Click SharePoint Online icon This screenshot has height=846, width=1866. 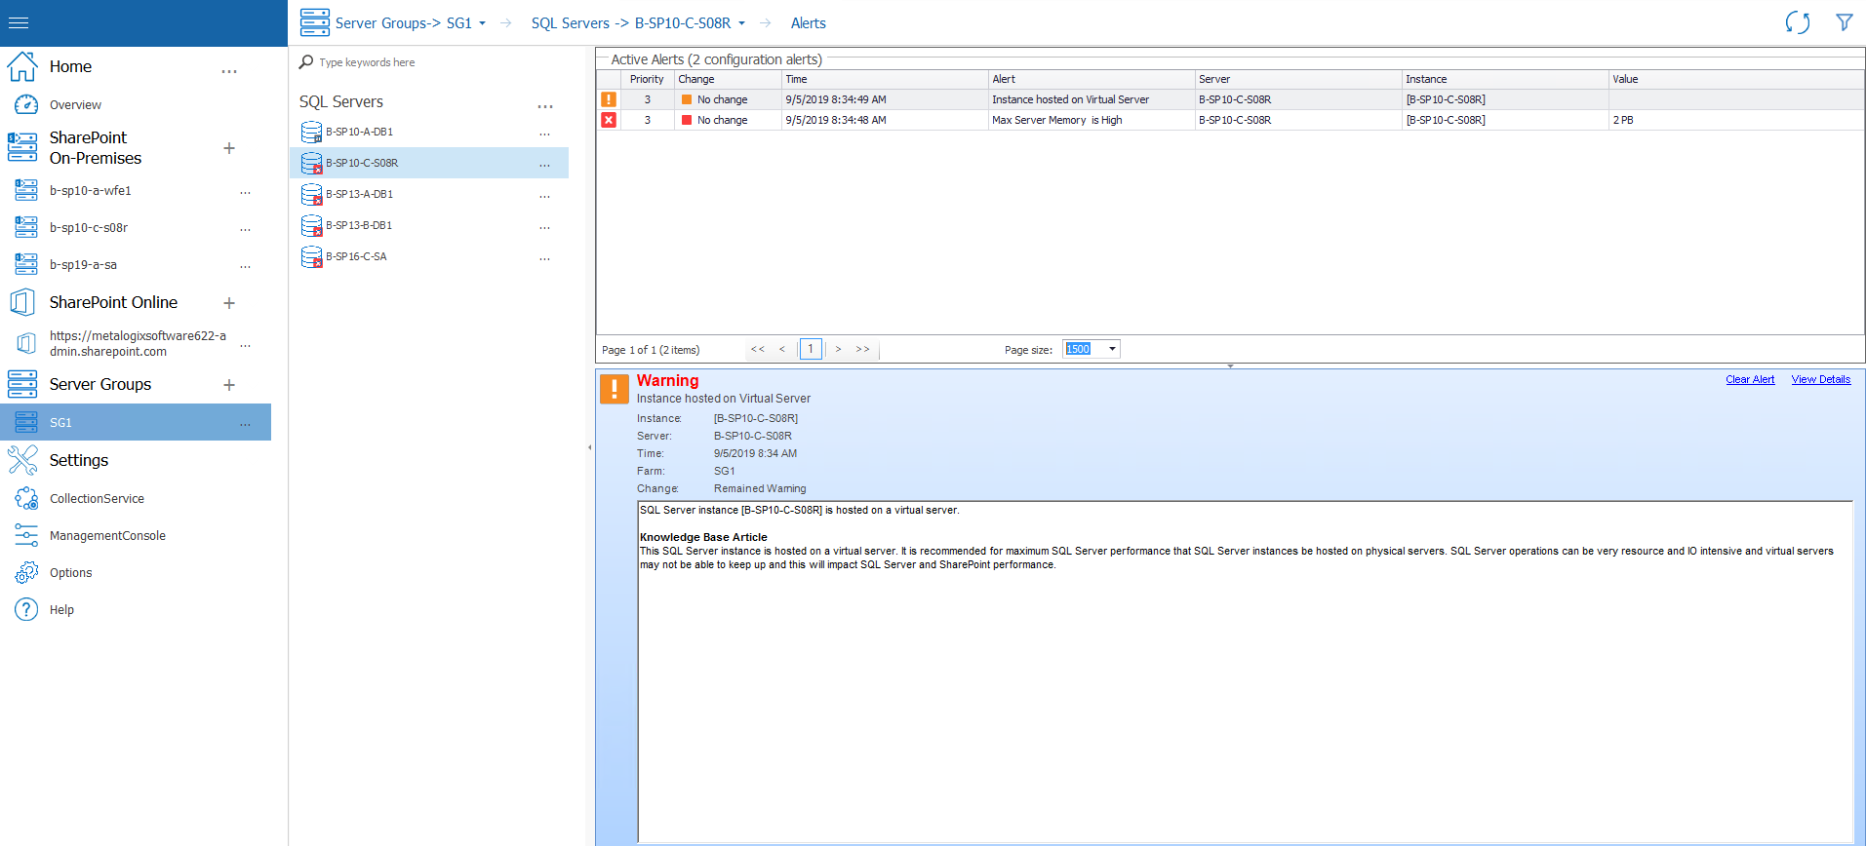[22, 302]
